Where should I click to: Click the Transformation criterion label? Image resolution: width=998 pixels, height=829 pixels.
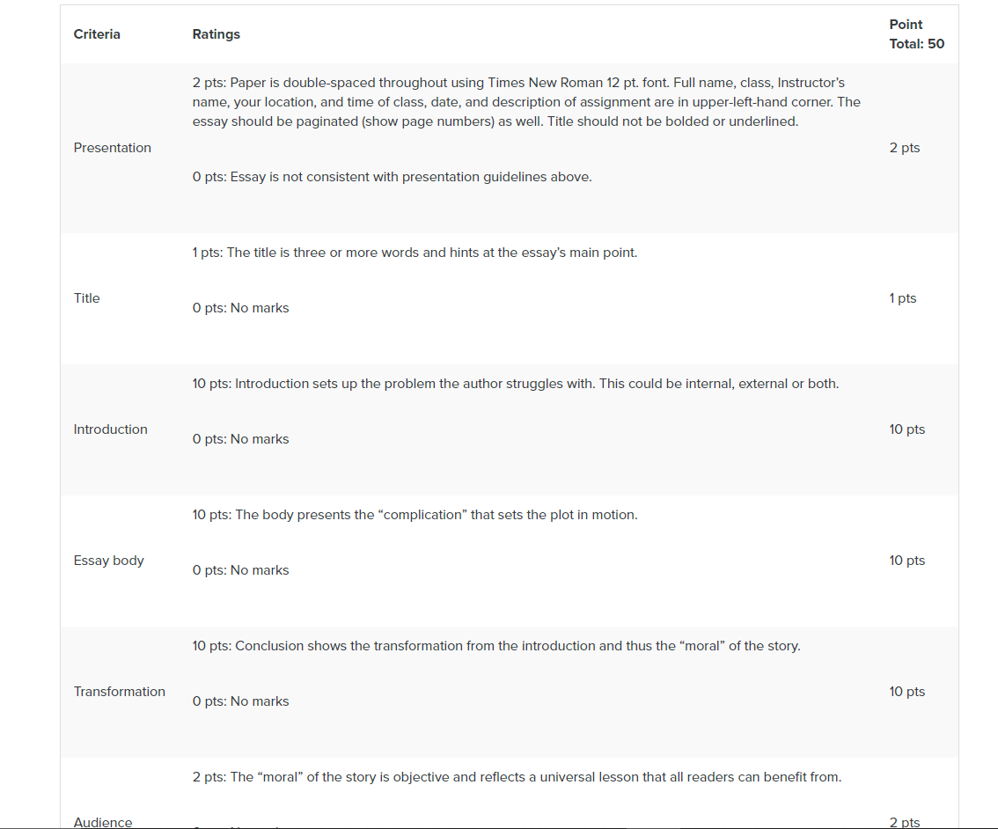[x=119, y=692]
